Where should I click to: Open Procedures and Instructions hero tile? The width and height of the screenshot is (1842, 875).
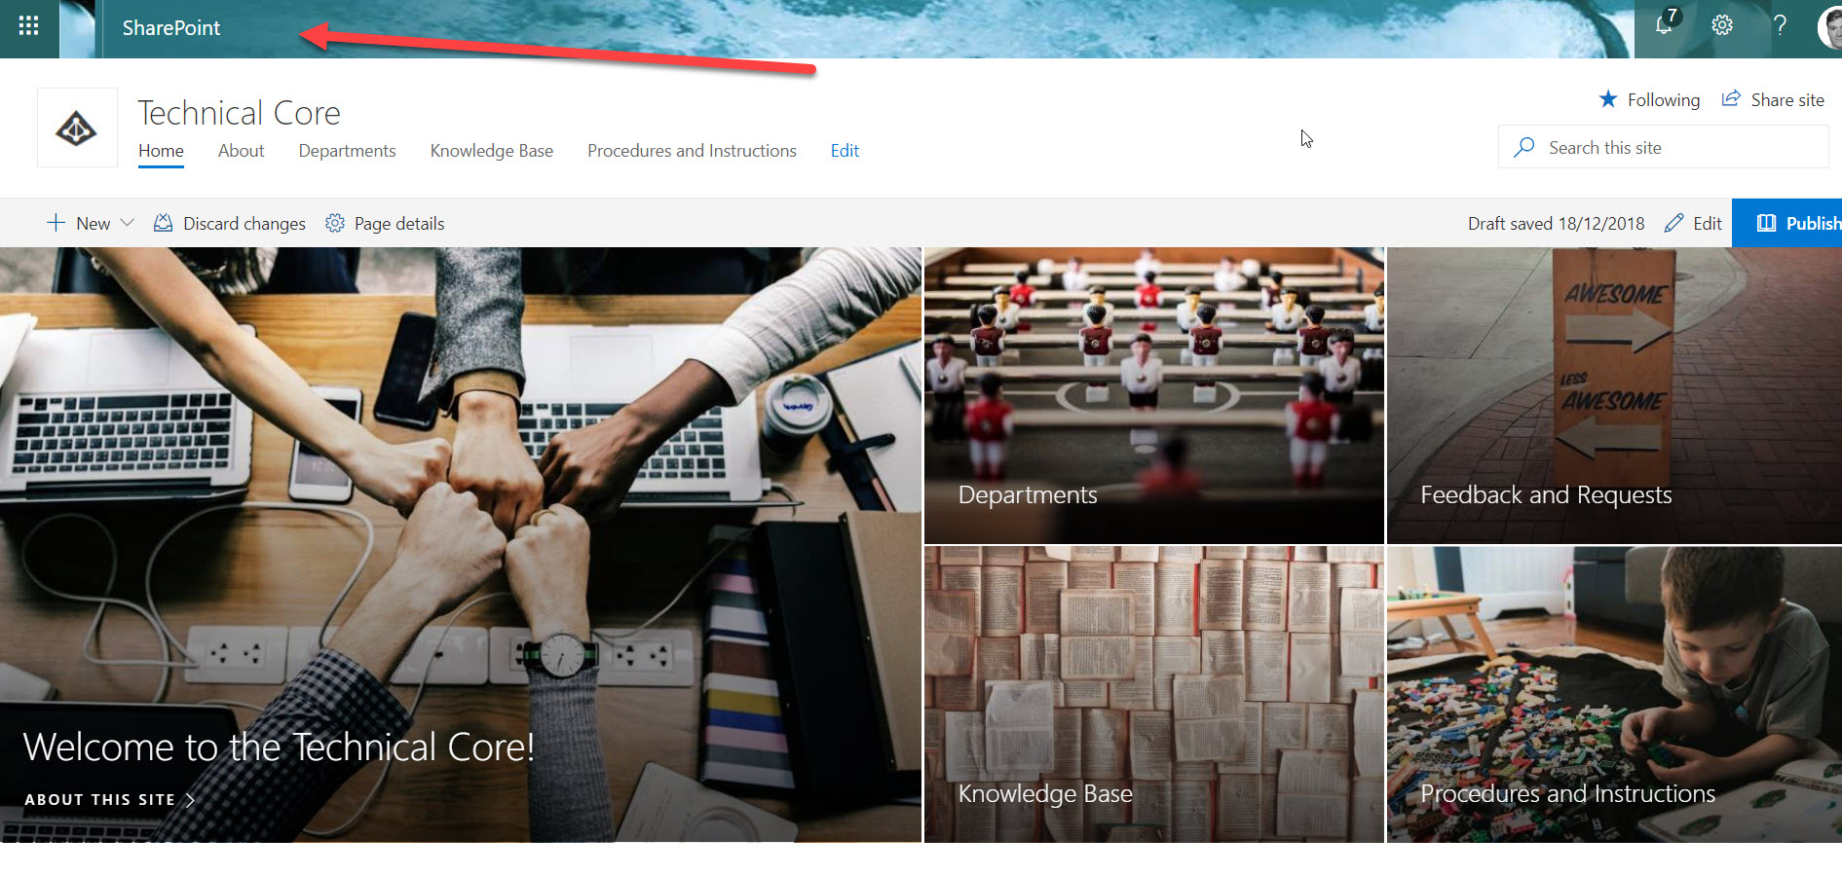click(x=1614, y=694)
